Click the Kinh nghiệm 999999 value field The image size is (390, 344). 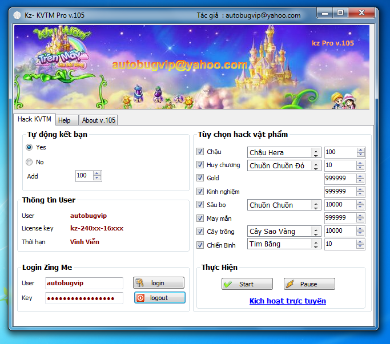tap(340, 191)
